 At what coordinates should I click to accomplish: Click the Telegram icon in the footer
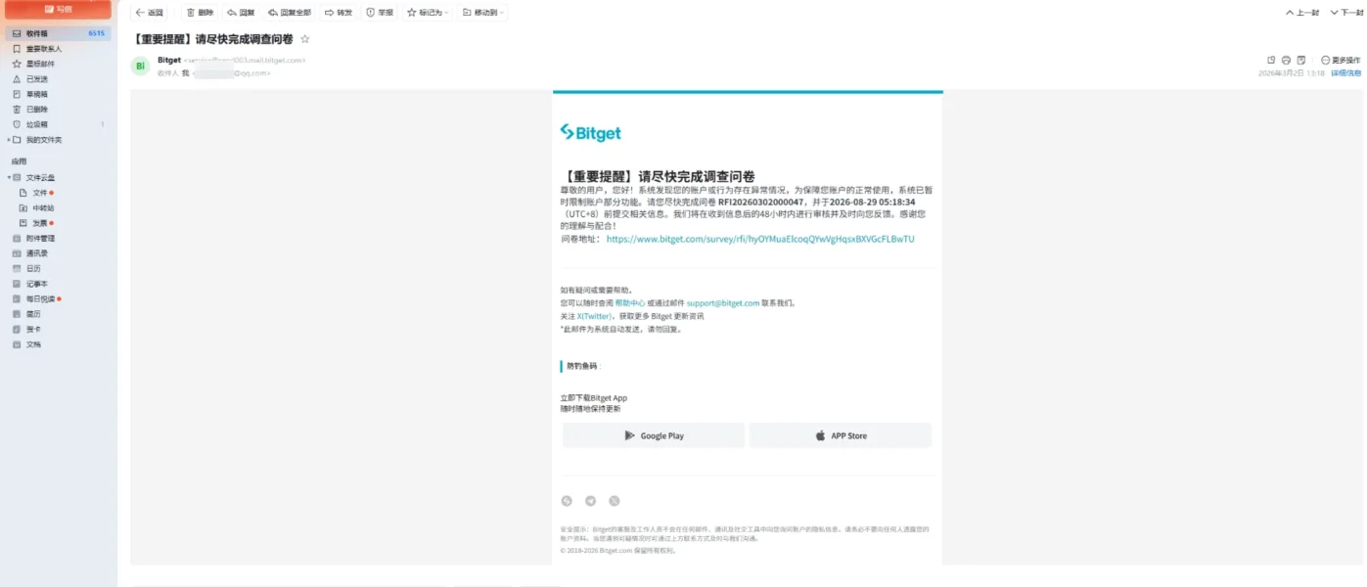590,501
